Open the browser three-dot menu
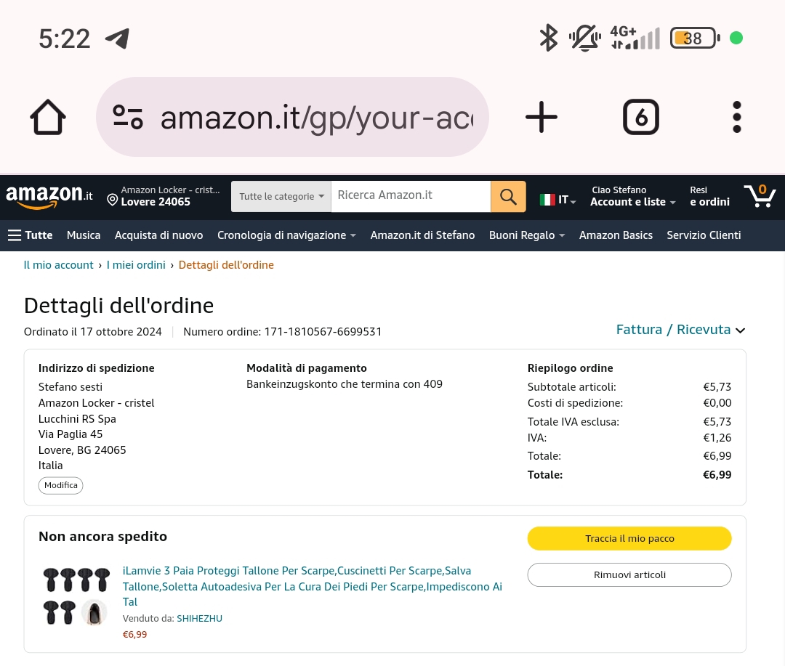 click(736, 117)
